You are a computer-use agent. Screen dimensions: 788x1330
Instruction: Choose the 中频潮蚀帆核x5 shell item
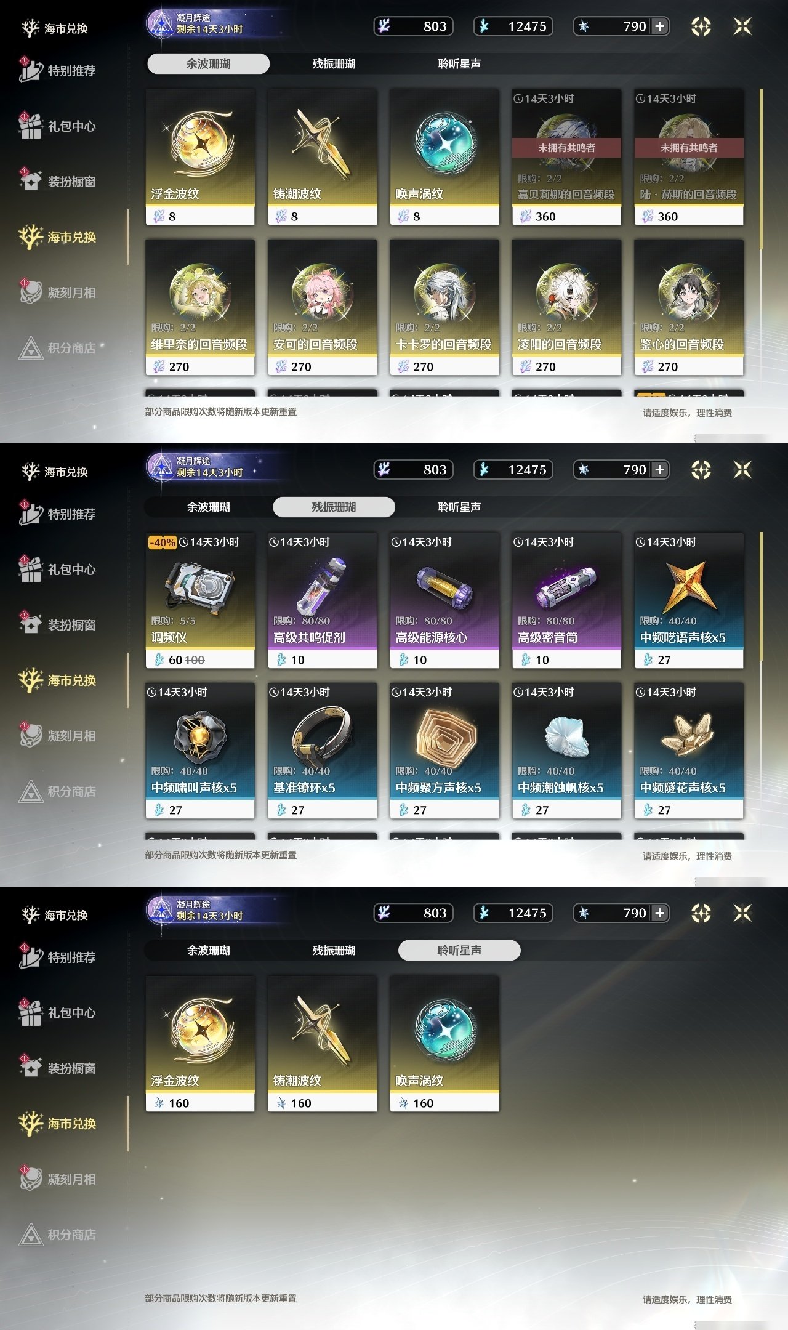pos(566,751)
